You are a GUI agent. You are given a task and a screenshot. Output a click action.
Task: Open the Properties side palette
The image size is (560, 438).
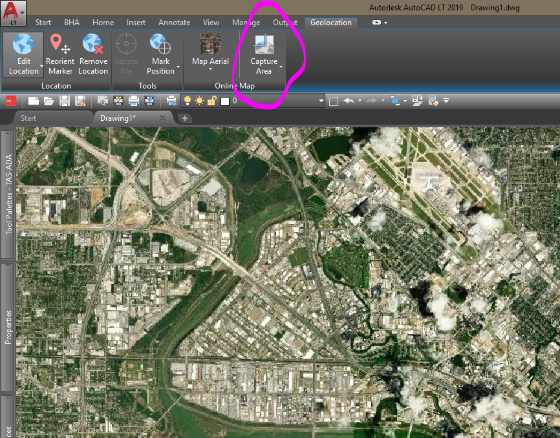pyautogui.click(x=8, y=327)
